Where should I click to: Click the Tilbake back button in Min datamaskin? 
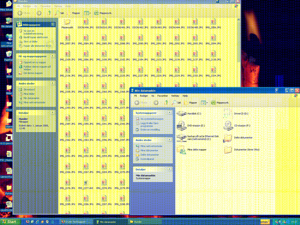(x=141, y=103)
